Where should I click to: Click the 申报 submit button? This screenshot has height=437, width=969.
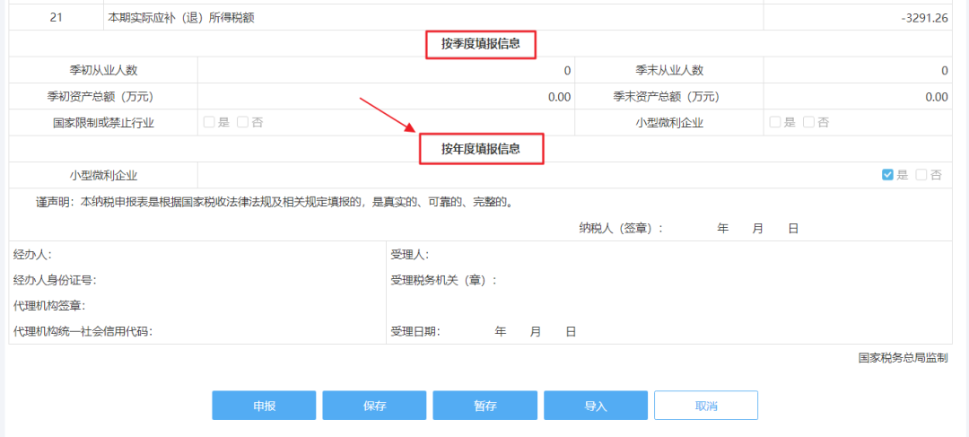pyautogui.click(x=264, y=406)
